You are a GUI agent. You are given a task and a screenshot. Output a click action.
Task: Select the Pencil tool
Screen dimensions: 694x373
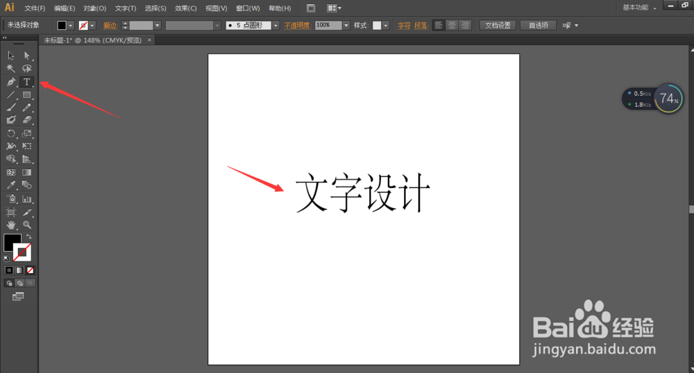[x=27, y=107]
